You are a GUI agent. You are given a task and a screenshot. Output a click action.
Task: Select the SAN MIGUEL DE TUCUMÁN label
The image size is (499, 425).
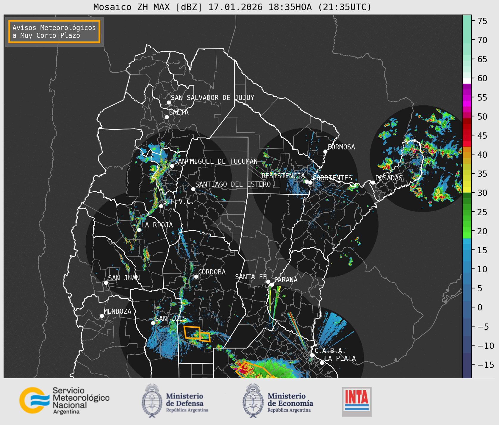(x=216, y=161)
